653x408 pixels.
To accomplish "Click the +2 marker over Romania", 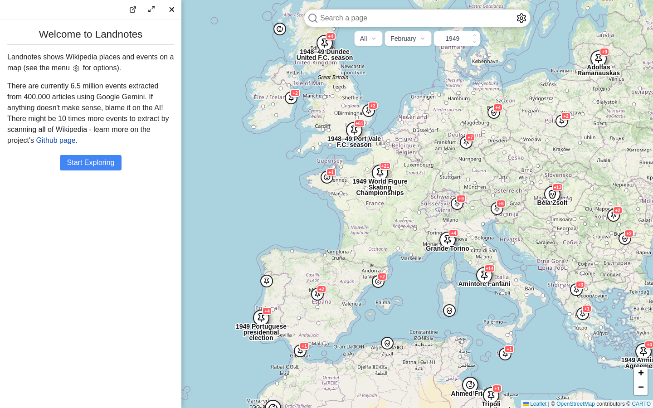I will tap(614, 215).
